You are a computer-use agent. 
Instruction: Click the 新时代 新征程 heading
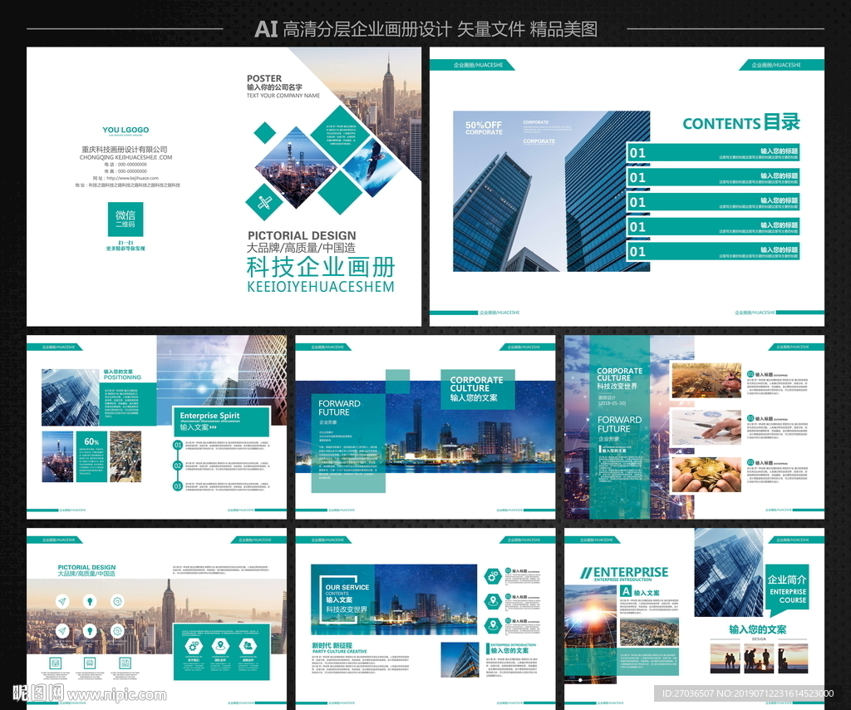[332, 645]
